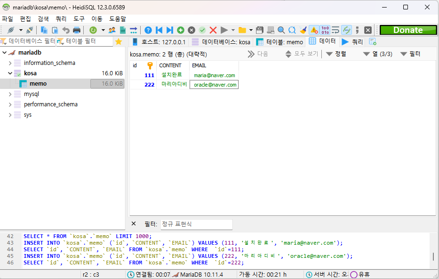
Task: Expand the performance_schema database node
Action: pos(10,104)
